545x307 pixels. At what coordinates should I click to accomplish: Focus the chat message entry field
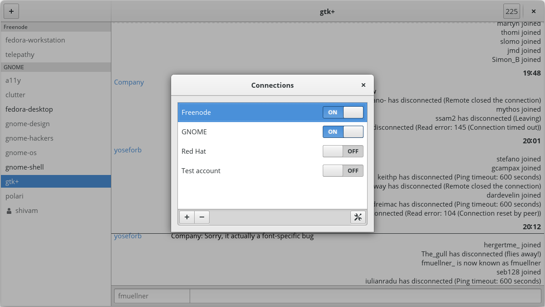point(365,296)
